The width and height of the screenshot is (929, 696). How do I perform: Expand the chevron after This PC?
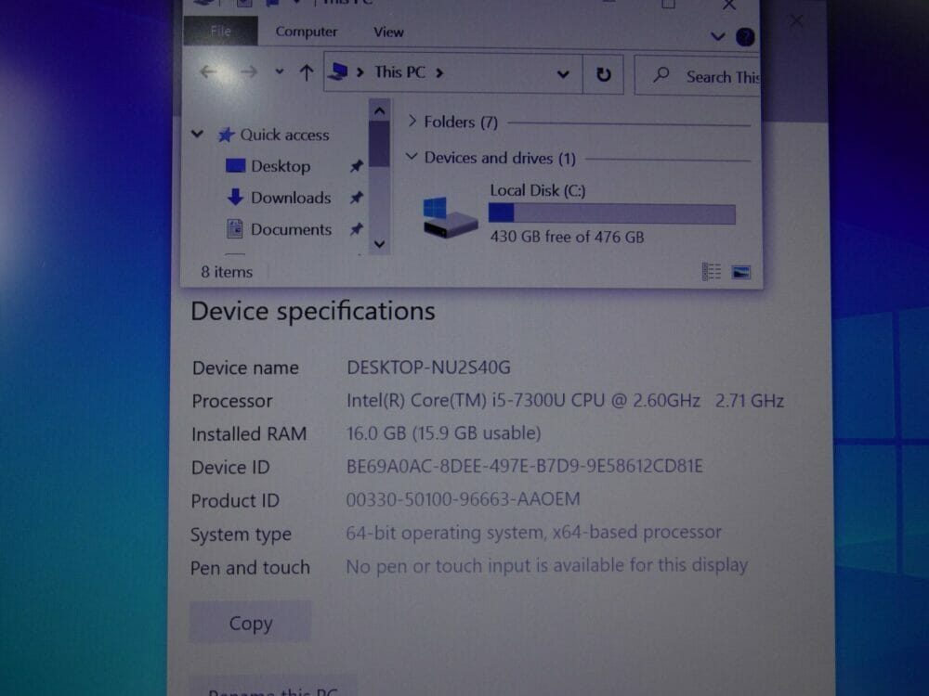click(439, 72)
